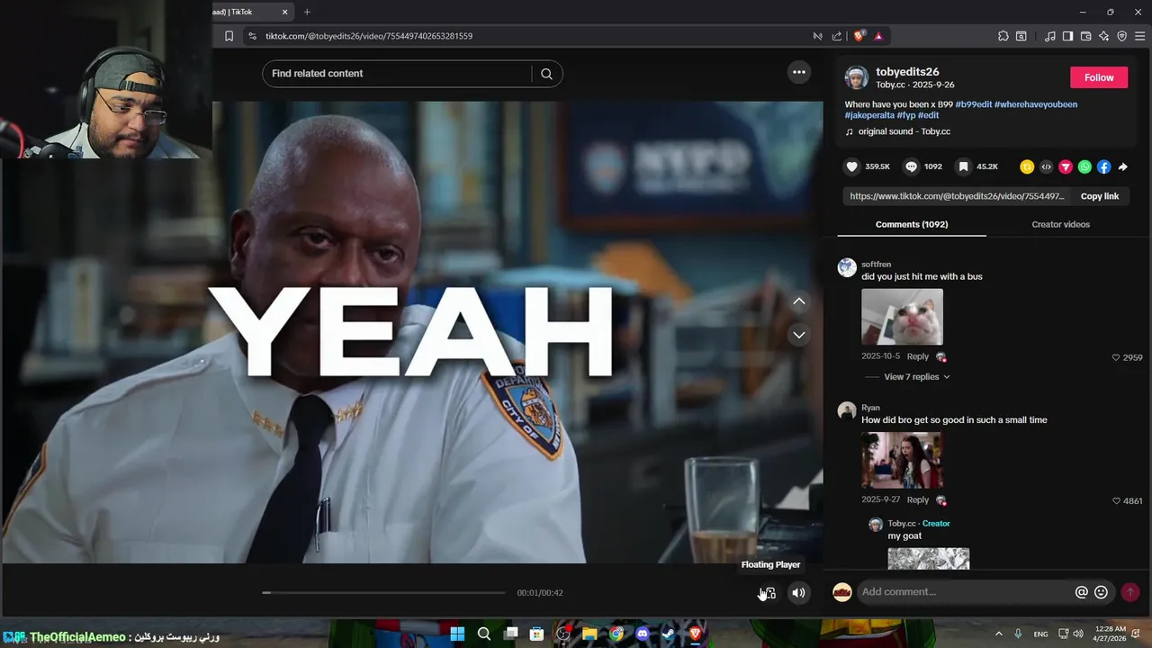Open original sound - Toby.cc
This screenshot has height=648, width=1152.
[904, 131]
